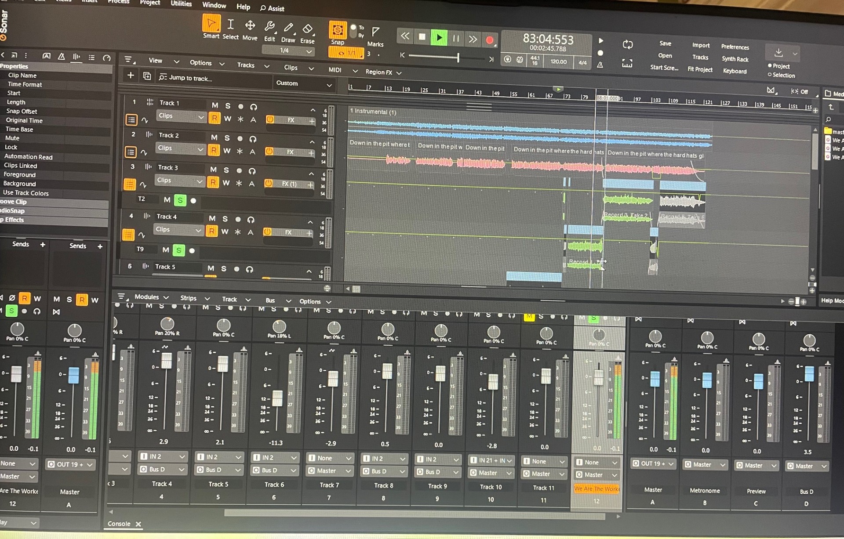844x539 pixels.
Task: Toggle automation read on Track 1
Action: click(215, 118)
